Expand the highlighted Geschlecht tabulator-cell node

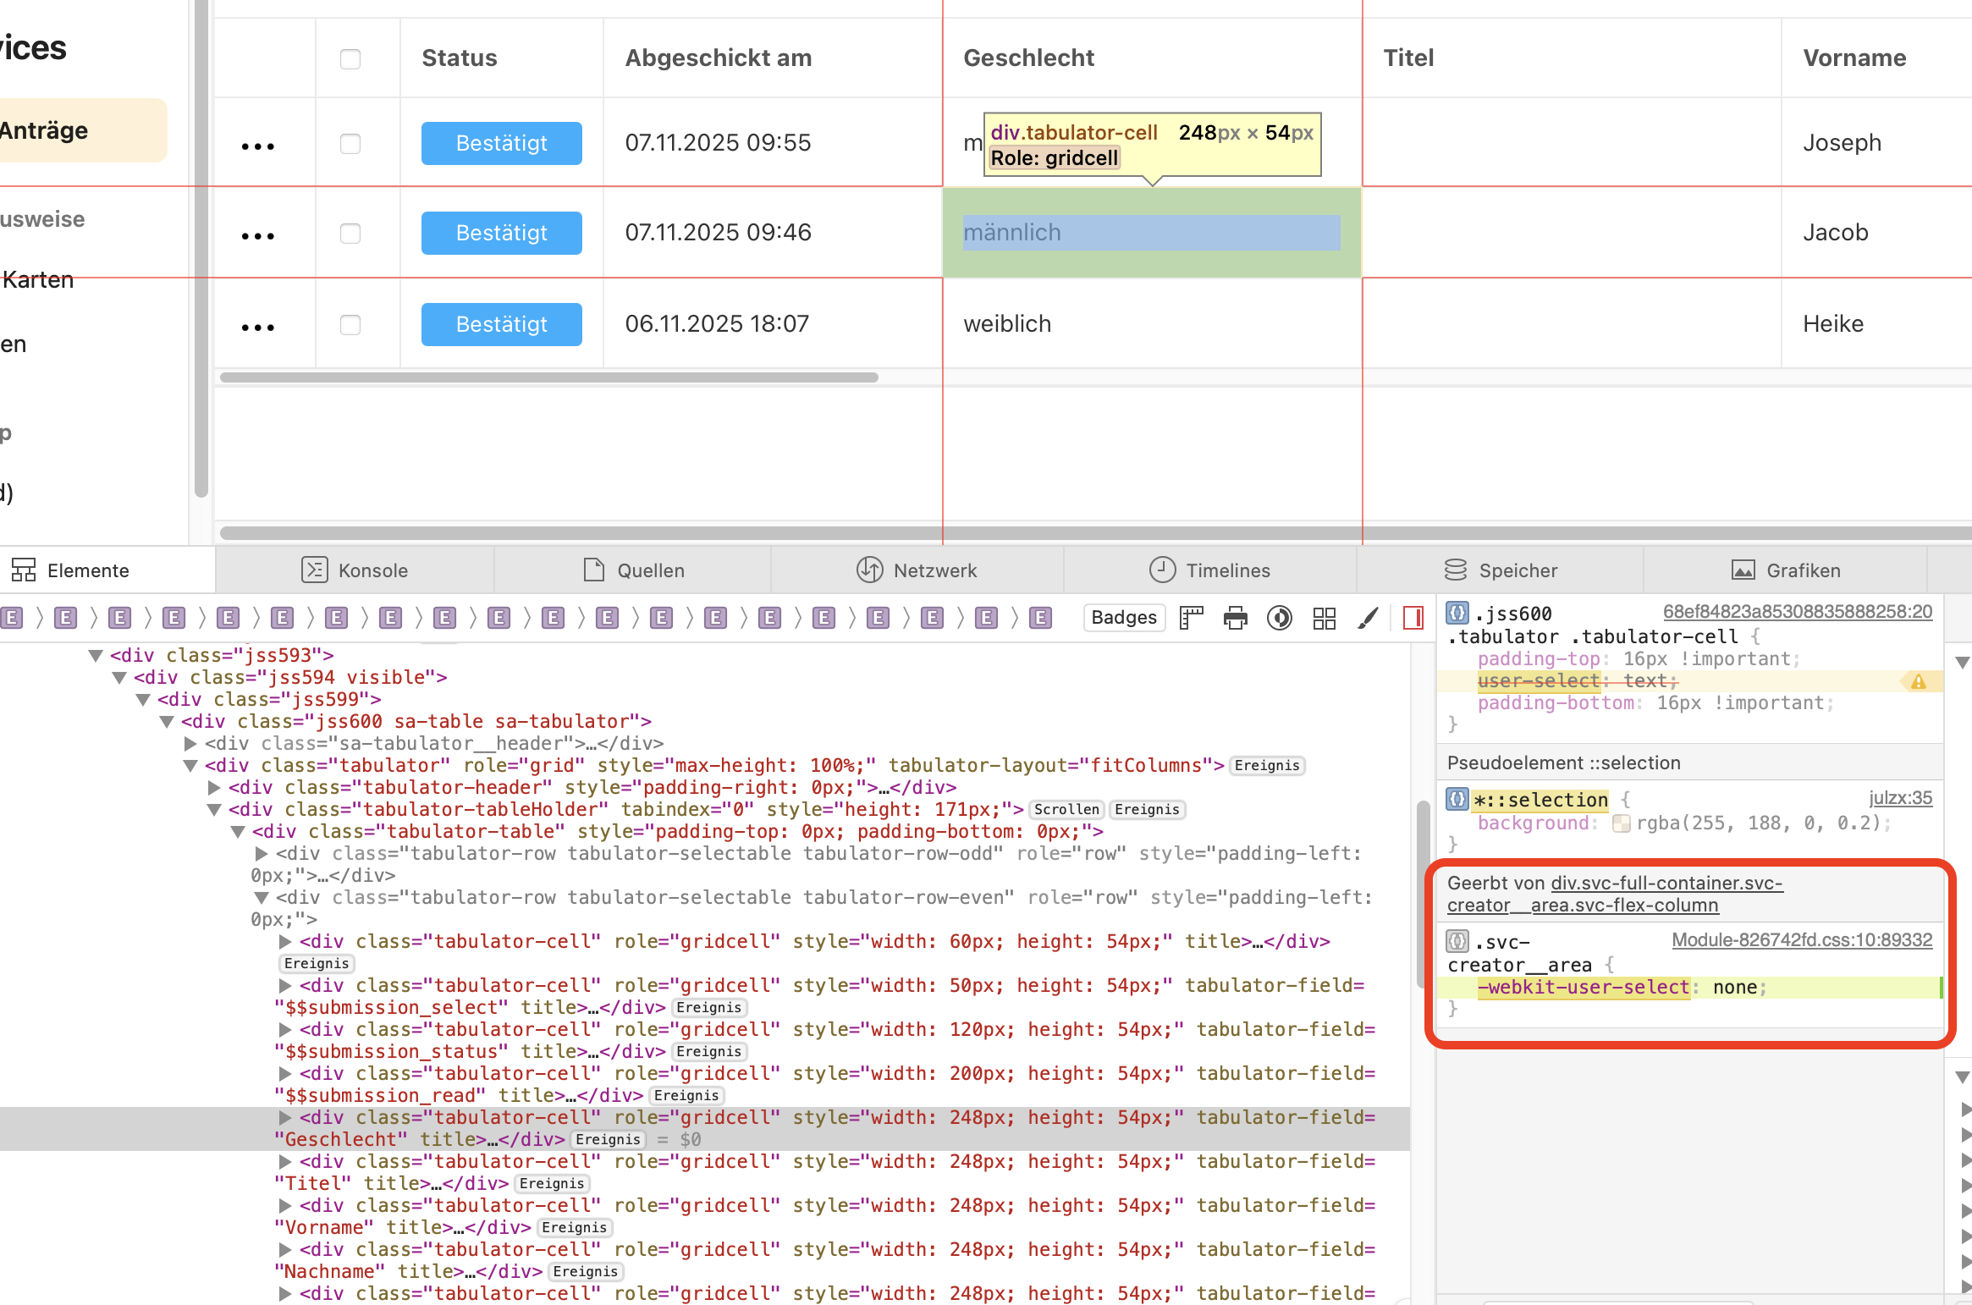pyautogui.click(x=285, y=1117)
